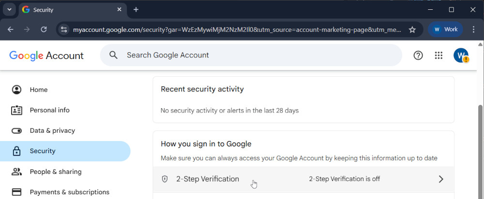Open the tab search dropdown arrow

click(9, 10)
